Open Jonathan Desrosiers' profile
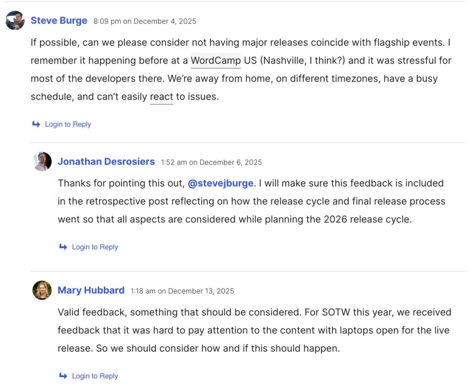The image size is (469, 388). coord(106,161)
